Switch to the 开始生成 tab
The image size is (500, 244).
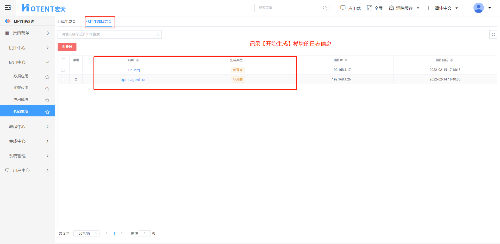pos(66,21)
